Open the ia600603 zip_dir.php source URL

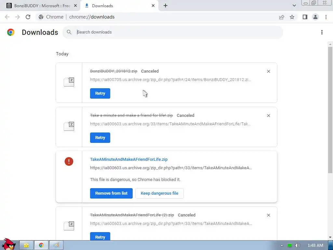pyautogui.click(x=171, y=224)
